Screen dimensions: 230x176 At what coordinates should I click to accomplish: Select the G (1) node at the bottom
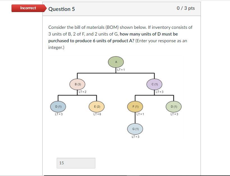pos(135,129)
